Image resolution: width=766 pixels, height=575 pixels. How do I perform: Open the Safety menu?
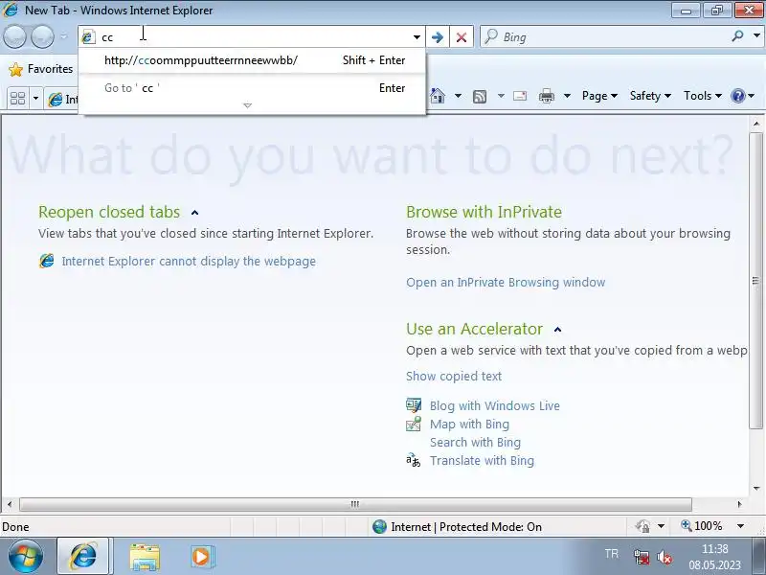pos(650,96)
